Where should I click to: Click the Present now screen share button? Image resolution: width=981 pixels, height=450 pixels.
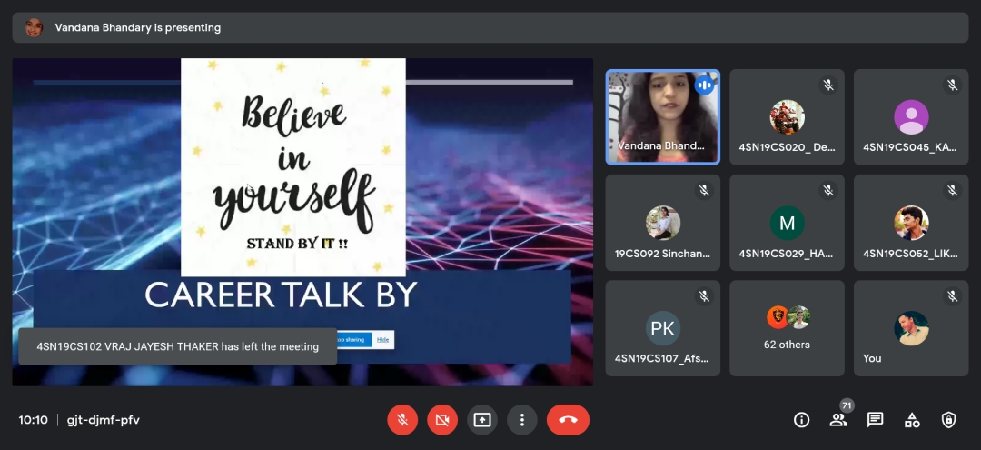click(x=482, y=419)
